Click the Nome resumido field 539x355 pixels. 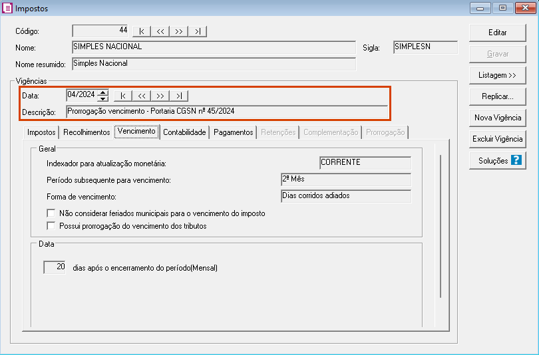214,64
